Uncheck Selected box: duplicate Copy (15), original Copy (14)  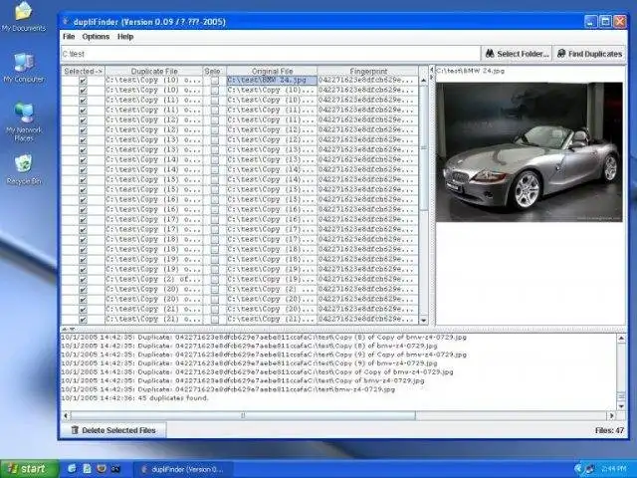tap(83, 180)
